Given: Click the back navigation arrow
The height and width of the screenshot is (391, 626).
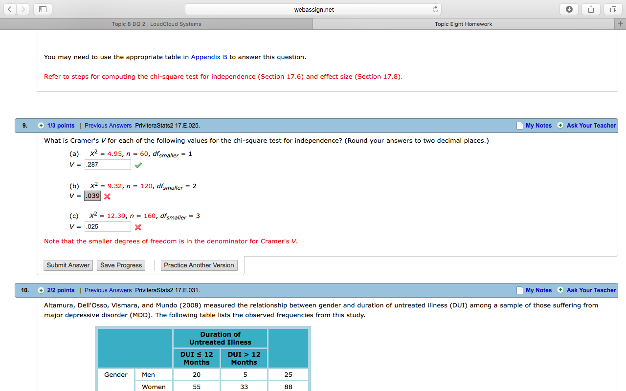Looking at the screenshot, I should tap(10, 9).
